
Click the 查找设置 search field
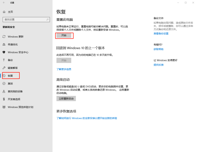[x=26, y=20]
